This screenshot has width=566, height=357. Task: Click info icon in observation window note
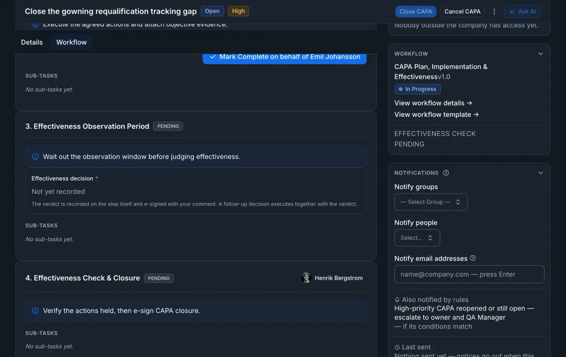click(35, 157)
